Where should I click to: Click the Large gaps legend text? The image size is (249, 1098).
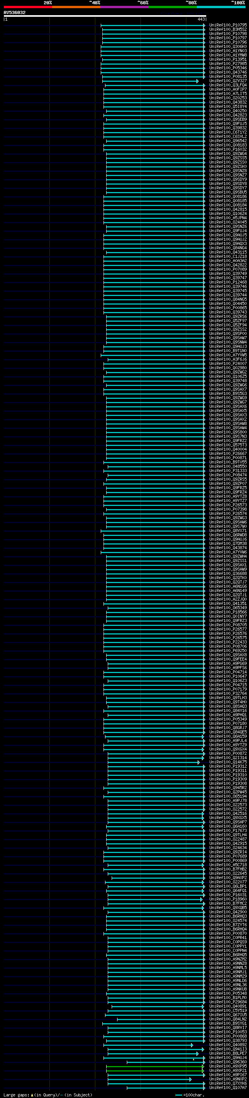pos(48,1095)
